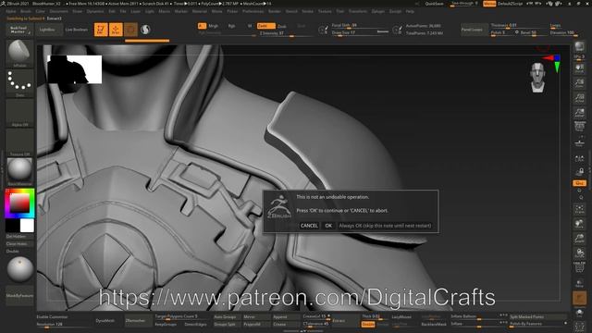Viewport: 592px width, 333px height.
Task: Open the Color menu
Action: [x=40, y=11]
